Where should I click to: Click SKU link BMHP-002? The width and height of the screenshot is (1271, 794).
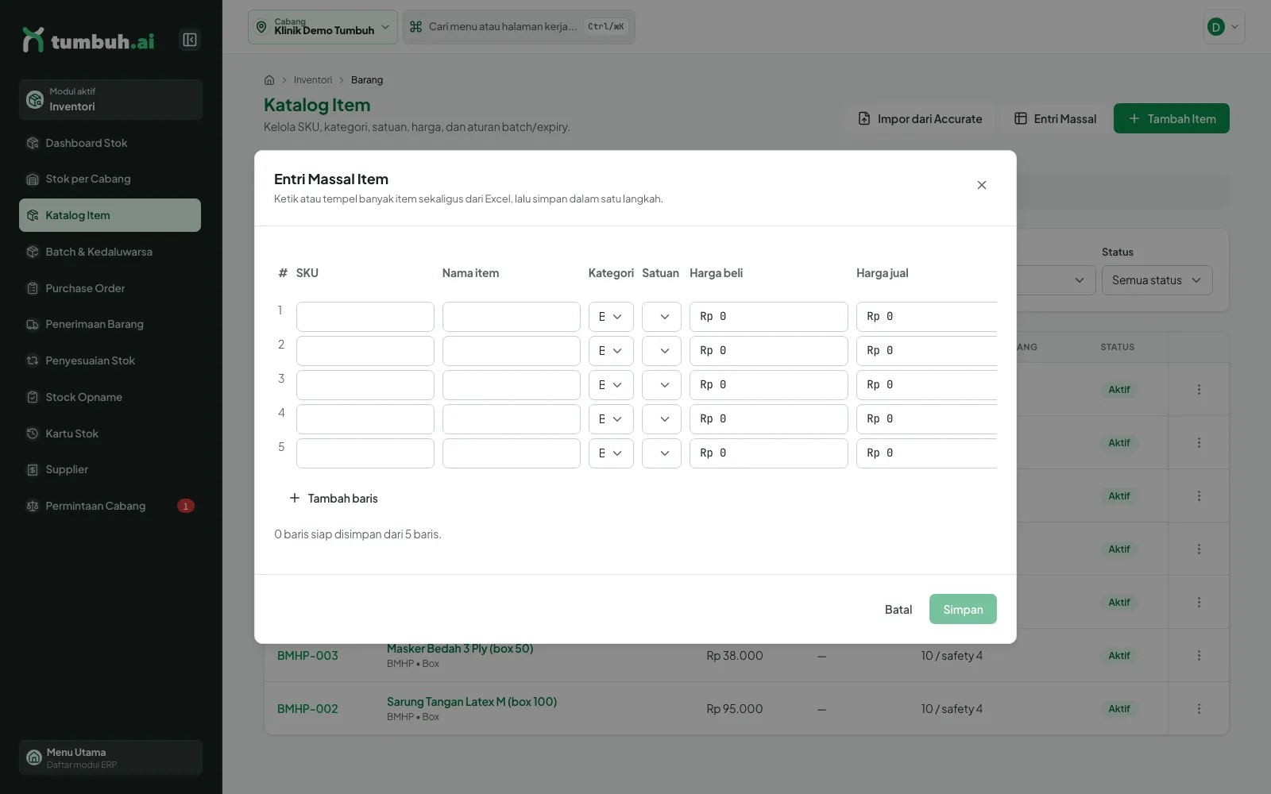coord(307,709)
